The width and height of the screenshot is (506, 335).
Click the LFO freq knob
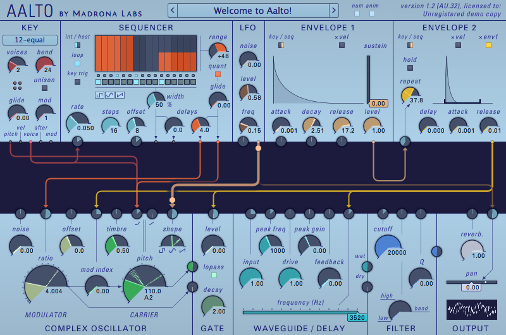[248, 125]
